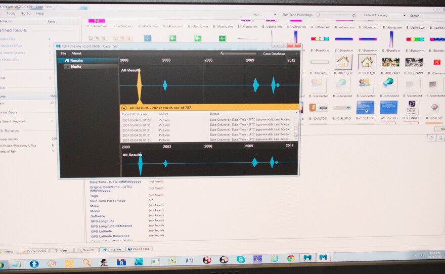Open the Tags dropdown
Image resolution: width=445 pixels, height=274 pixels.
click(x=264, y=15)
